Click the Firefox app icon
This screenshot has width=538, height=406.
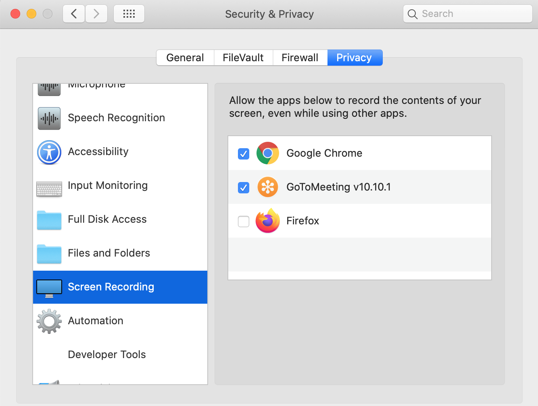pyautogui.click(x=268, y=221)
